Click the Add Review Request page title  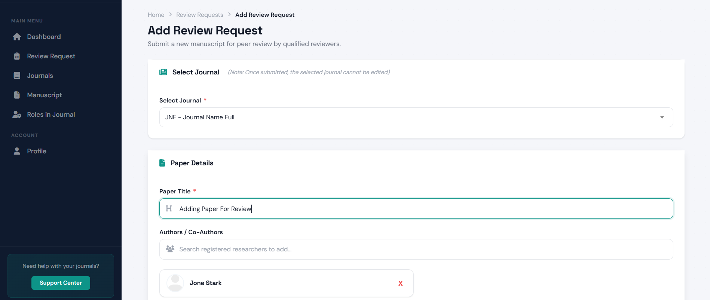coord(205,30)
